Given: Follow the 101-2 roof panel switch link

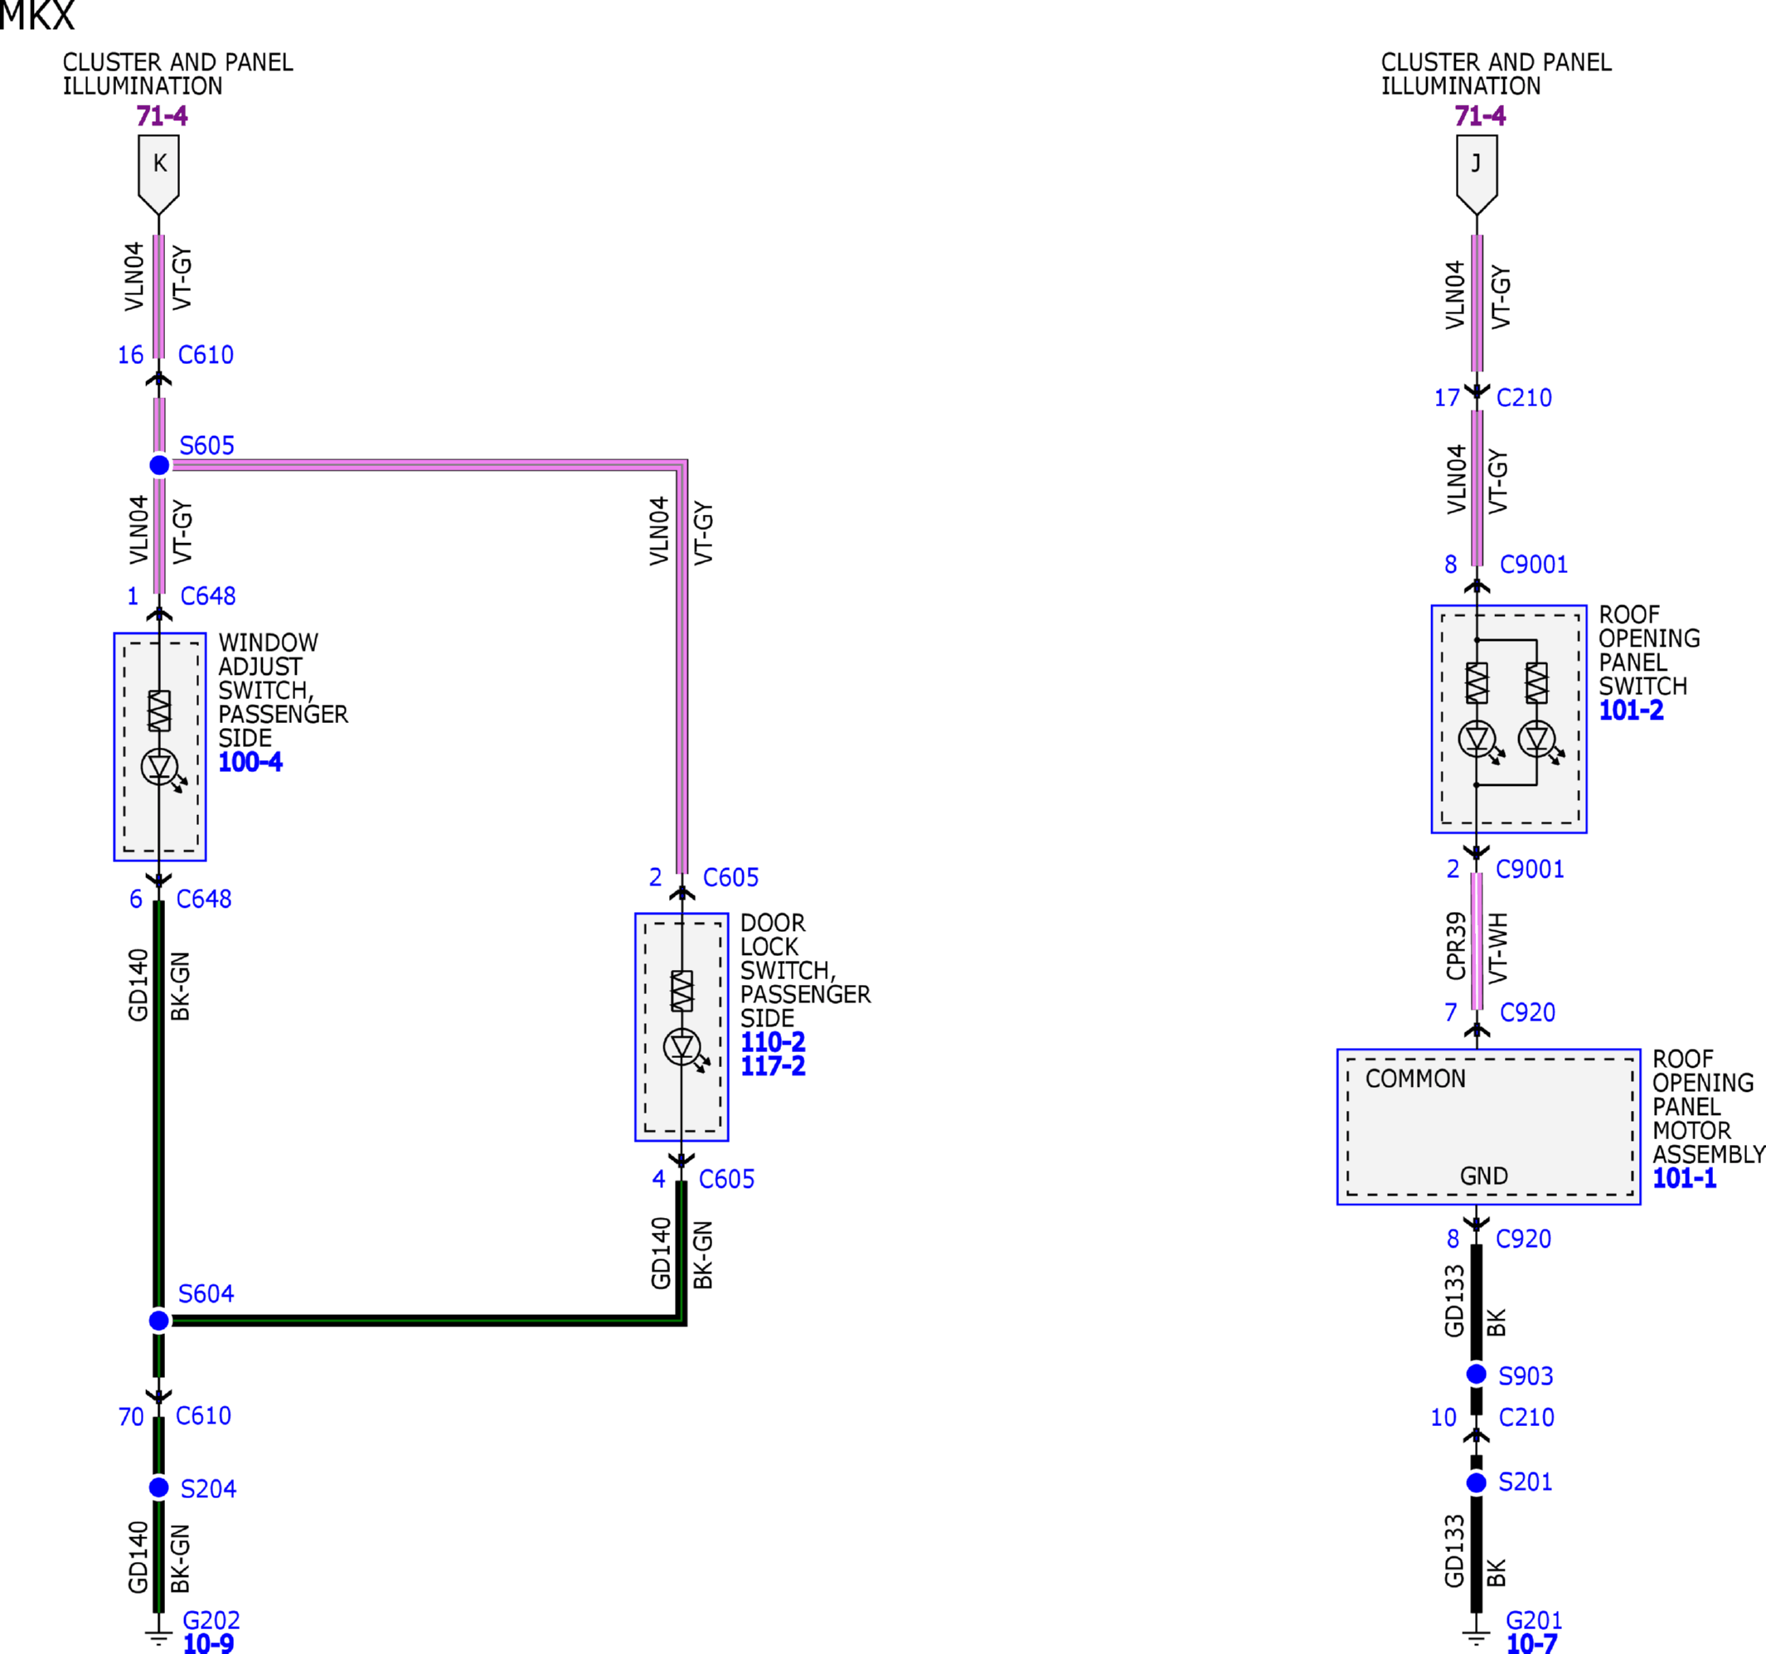Looking at the screenshot, I should click(x=1631, y=711).
